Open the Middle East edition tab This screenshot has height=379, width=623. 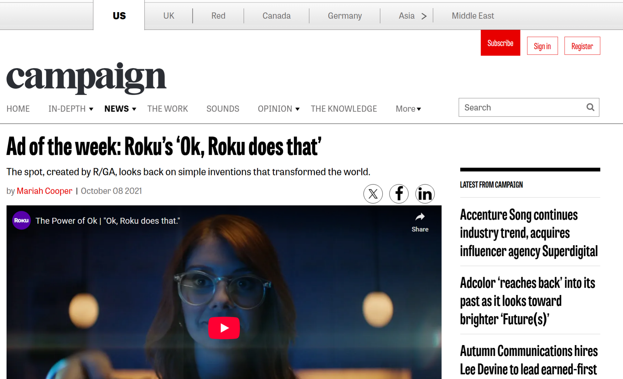(x=473, y=16)
